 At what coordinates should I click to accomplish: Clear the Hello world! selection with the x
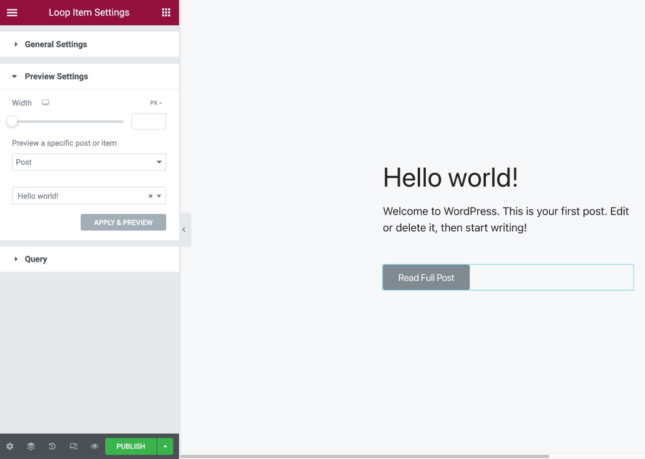(x=150, y=196)
